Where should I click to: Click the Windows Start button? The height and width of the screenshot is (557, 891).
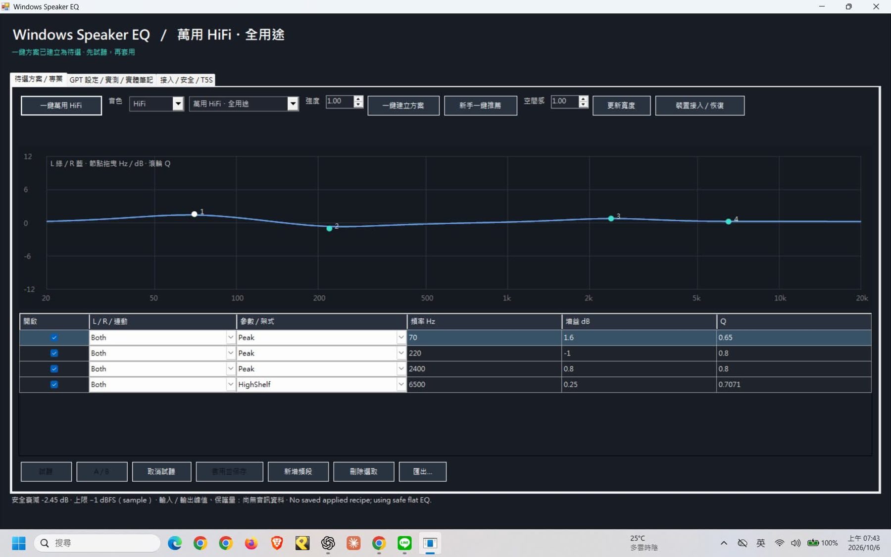point(19,543)
